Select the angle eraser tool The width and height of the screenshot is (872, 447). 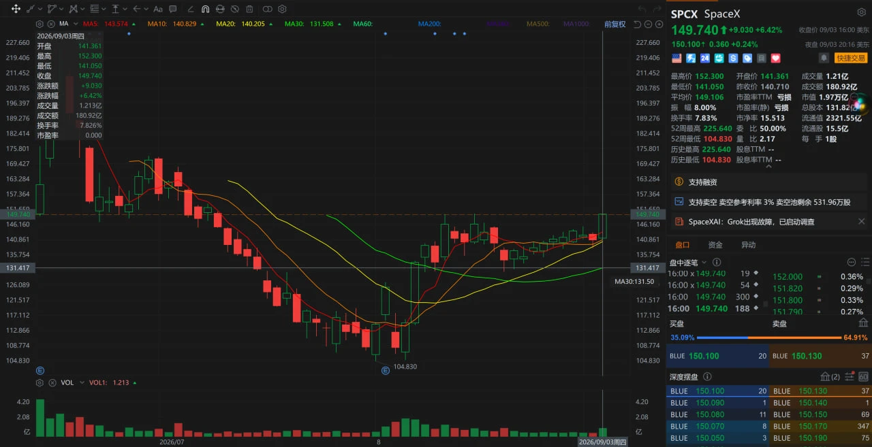189,9
